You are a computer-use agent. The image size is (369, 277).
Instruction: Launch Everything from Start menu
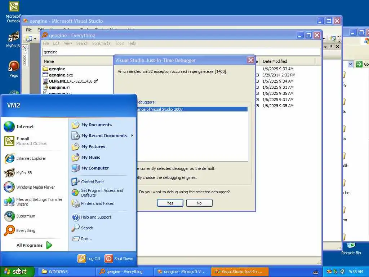(19, 230)
